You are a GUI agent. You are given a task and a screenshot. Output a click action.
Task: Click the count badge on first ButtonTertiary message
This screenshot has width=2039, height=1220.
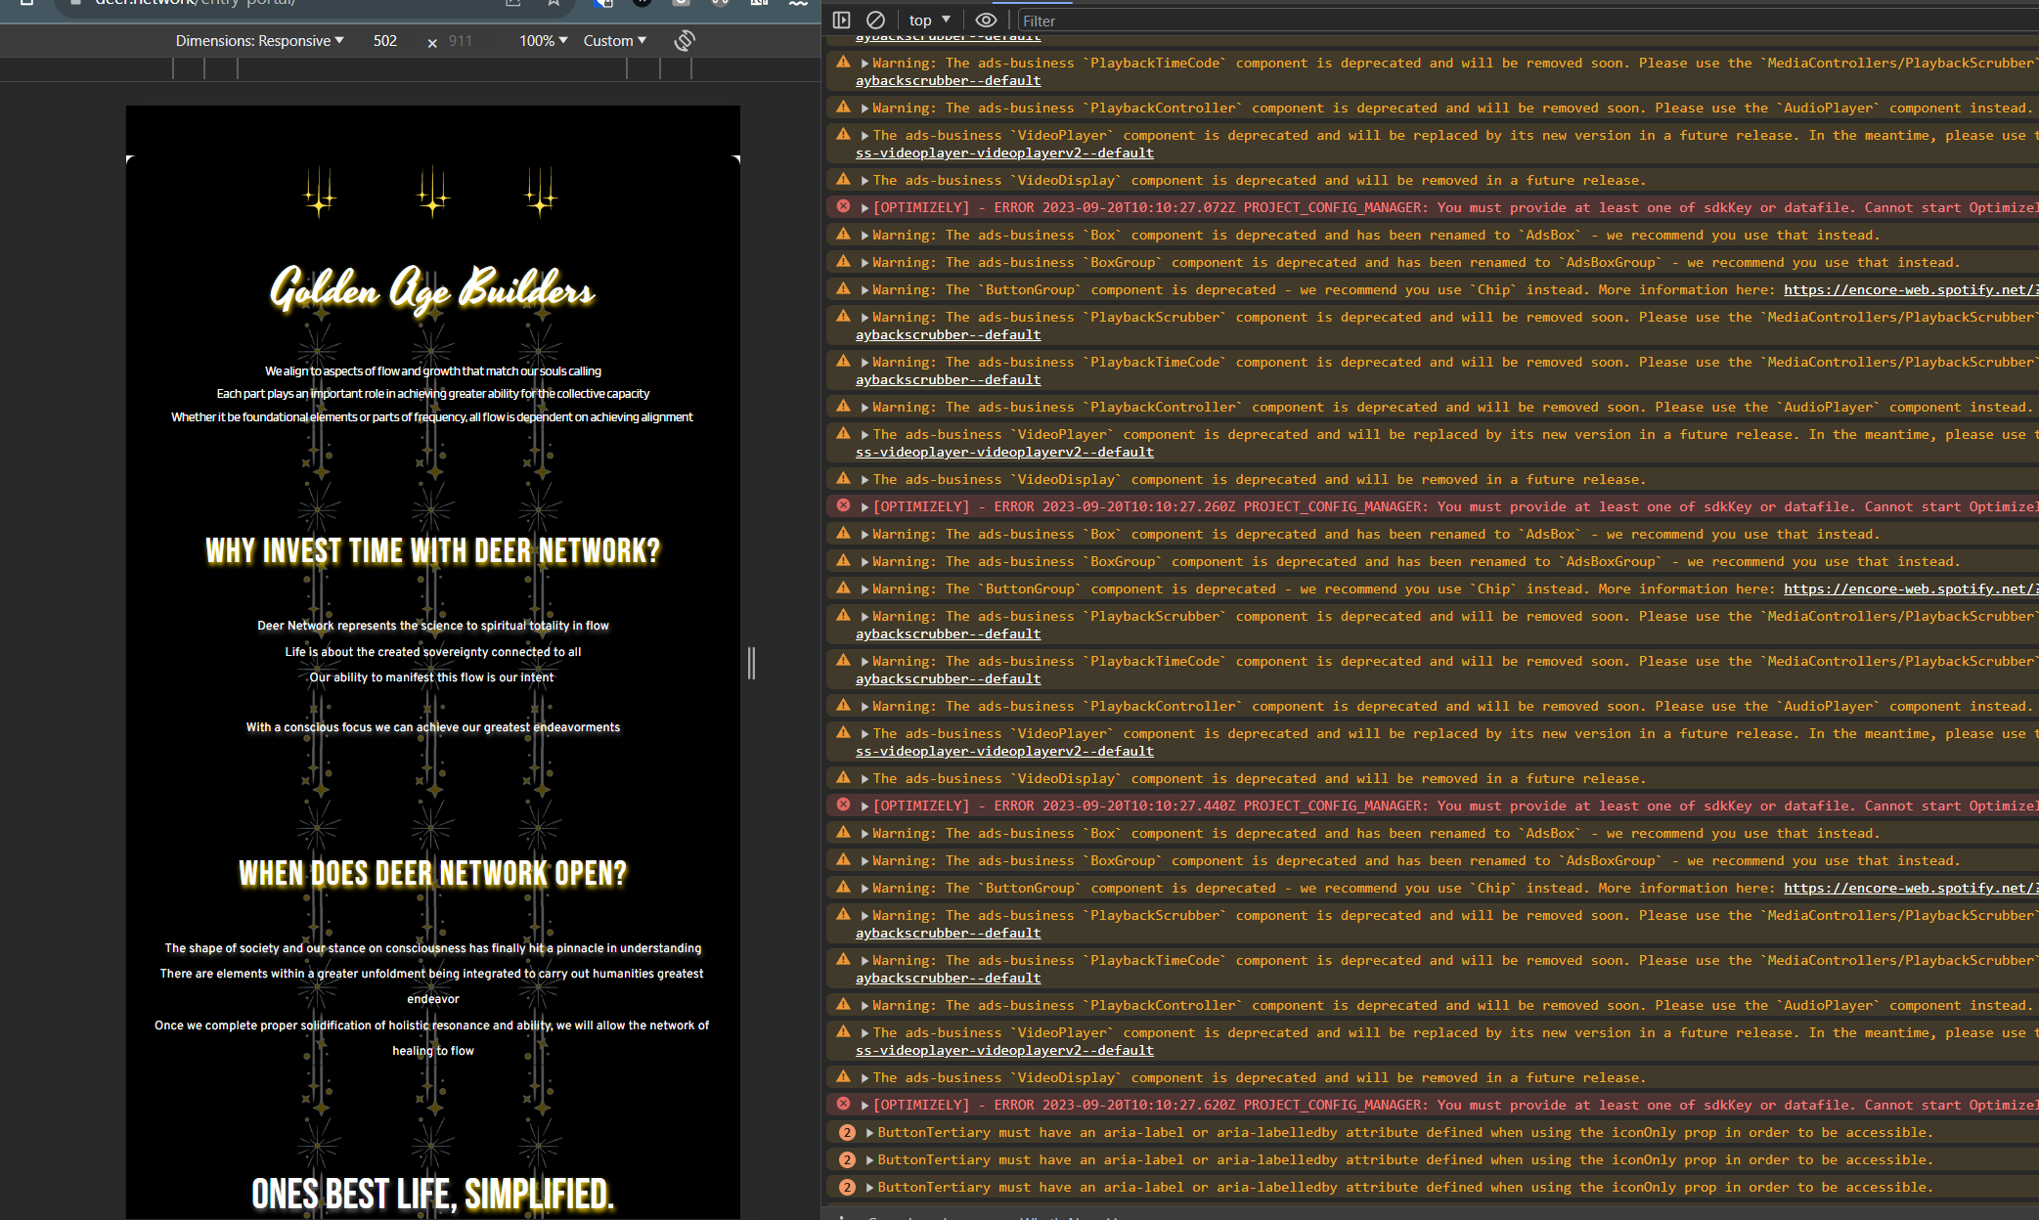click(847, 1132)
